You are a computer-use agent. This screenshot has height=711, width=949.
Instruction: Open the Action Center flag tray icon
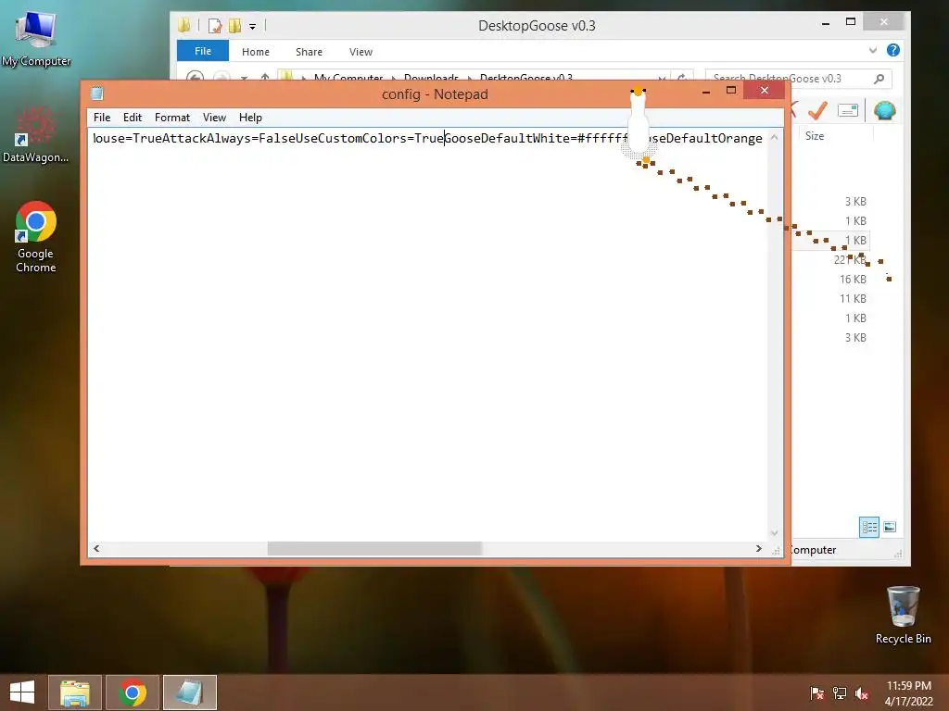click(816, 693)
